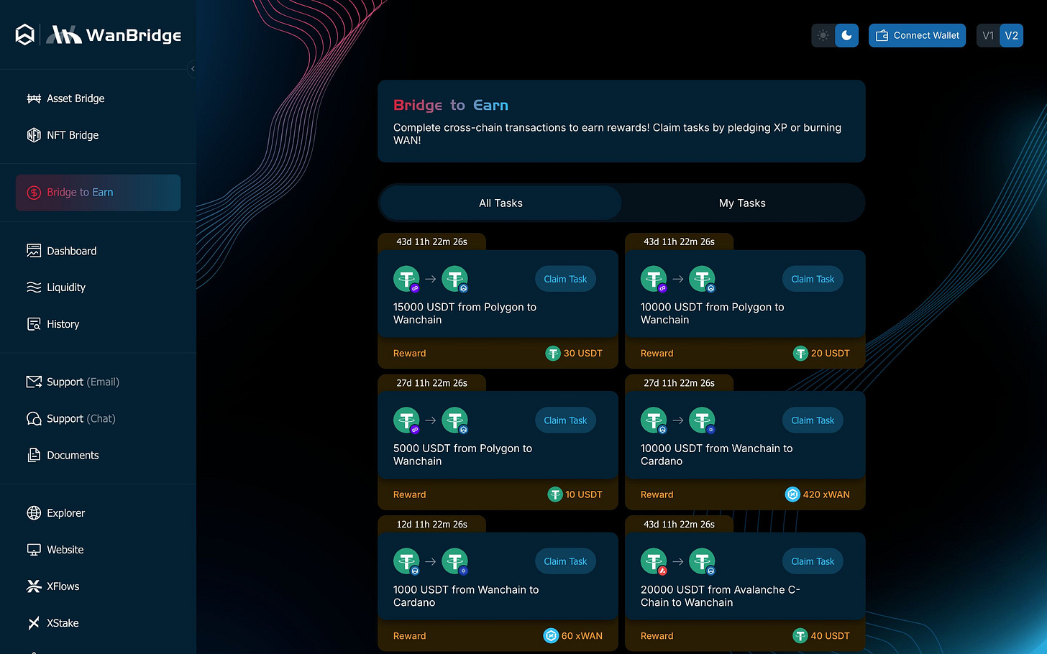The image size is (1047, 654).
Task: Open the XFlows icon
Action: [x=34, y=586]
